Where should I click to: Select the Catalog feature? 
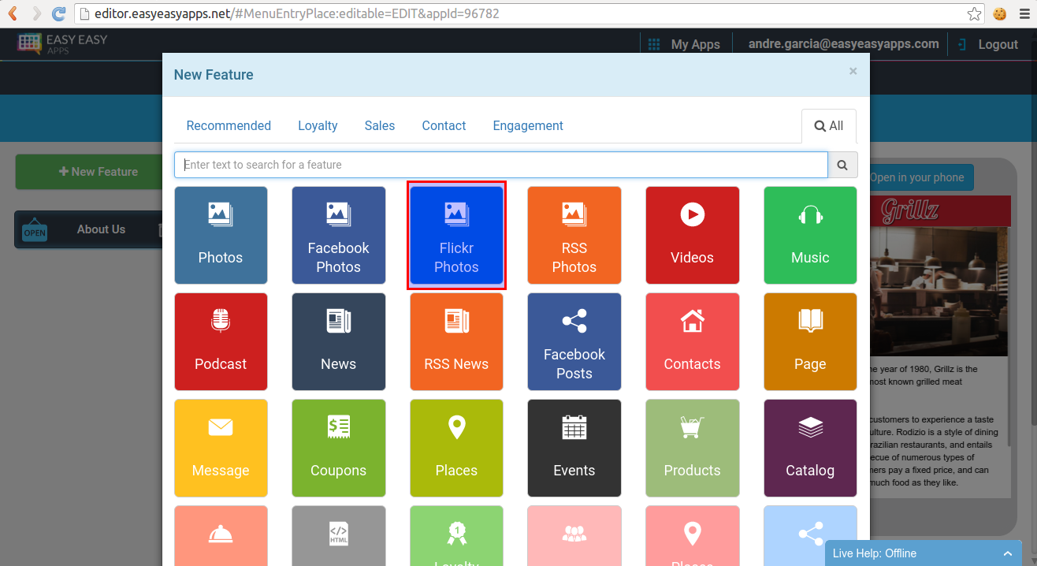pos(810,448)
